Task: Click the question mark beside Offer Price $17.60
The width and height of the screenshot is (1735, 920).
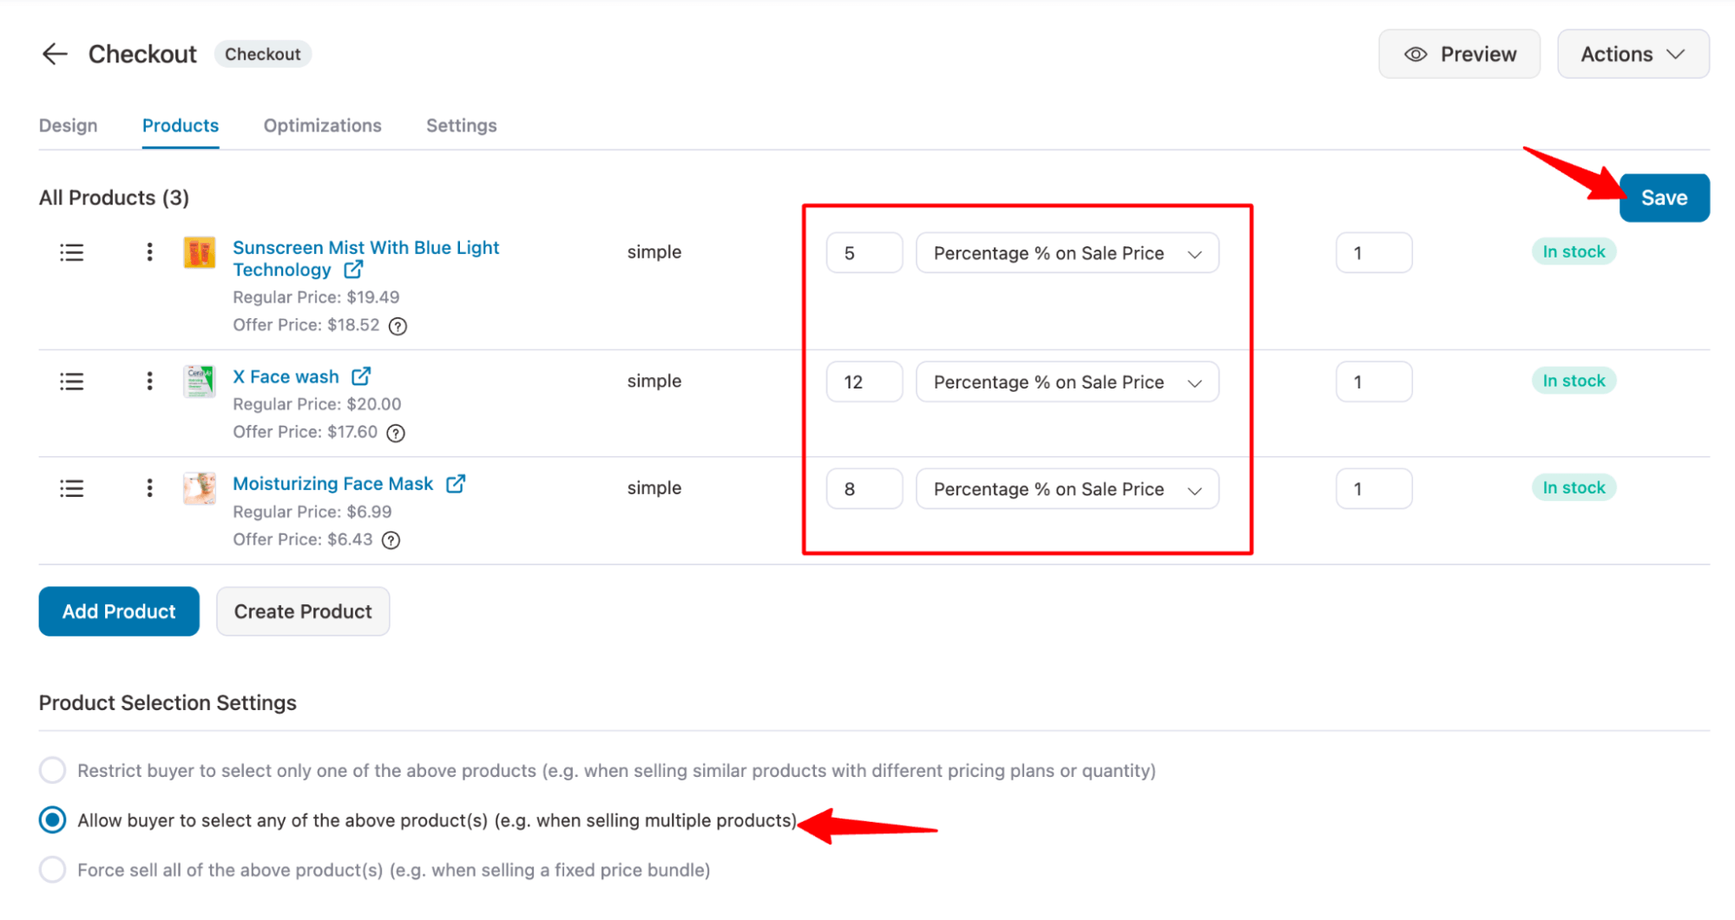Action: coord(396,433)
